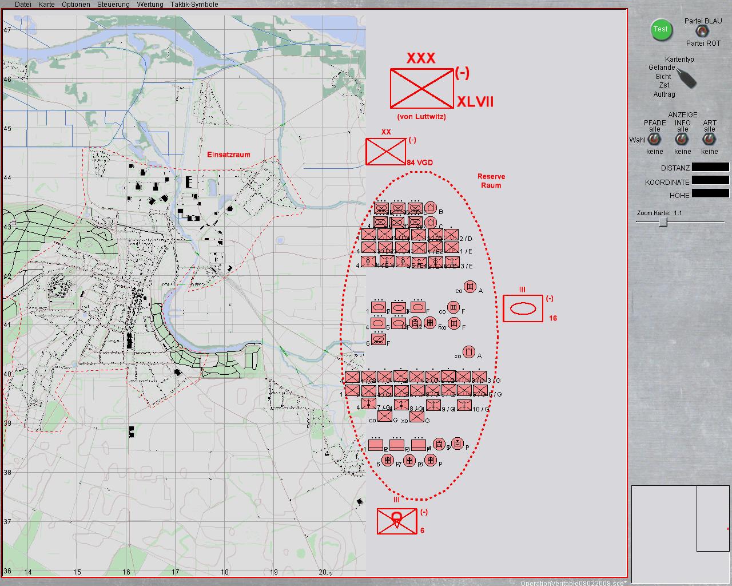Open the Wertung menu
The width and height of the screenshot is (732, 586).
(150, 5)
